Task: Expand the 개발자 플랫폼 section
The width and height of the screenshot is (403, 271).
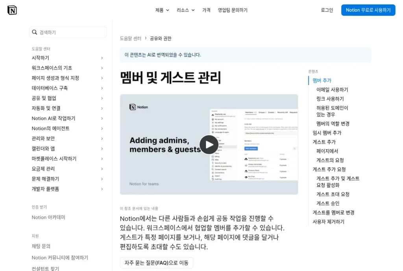Action: pos(67,189)
